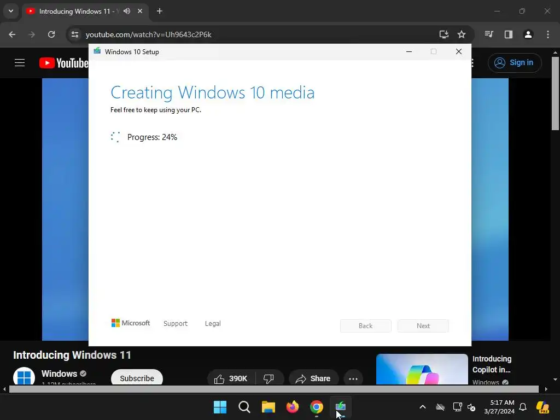Open the muted volume tray icon

tap(471, 407)
